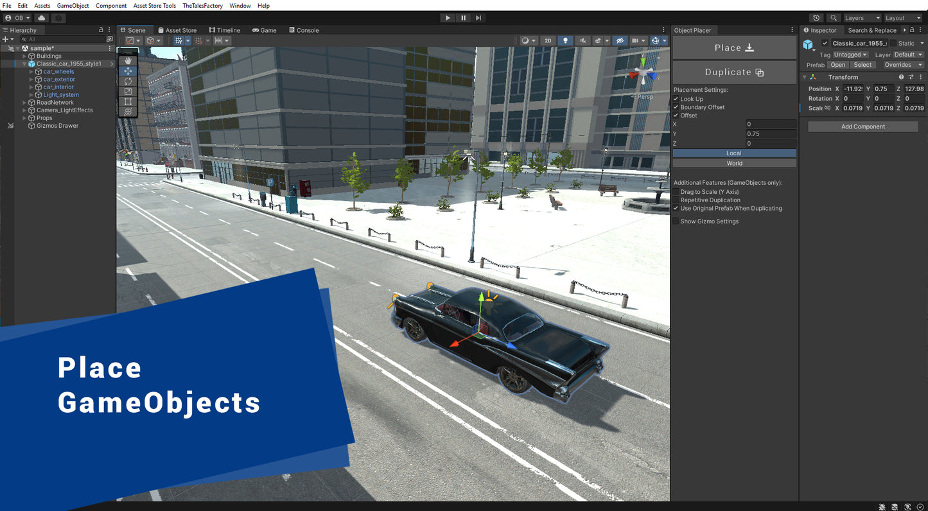Select the Rect transform tool
This screenshot has height=511, width=928.
click(x=128, y=101)
